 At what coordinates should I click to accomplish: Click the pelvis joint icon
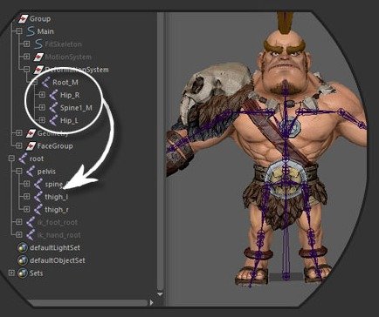[31, 172]
